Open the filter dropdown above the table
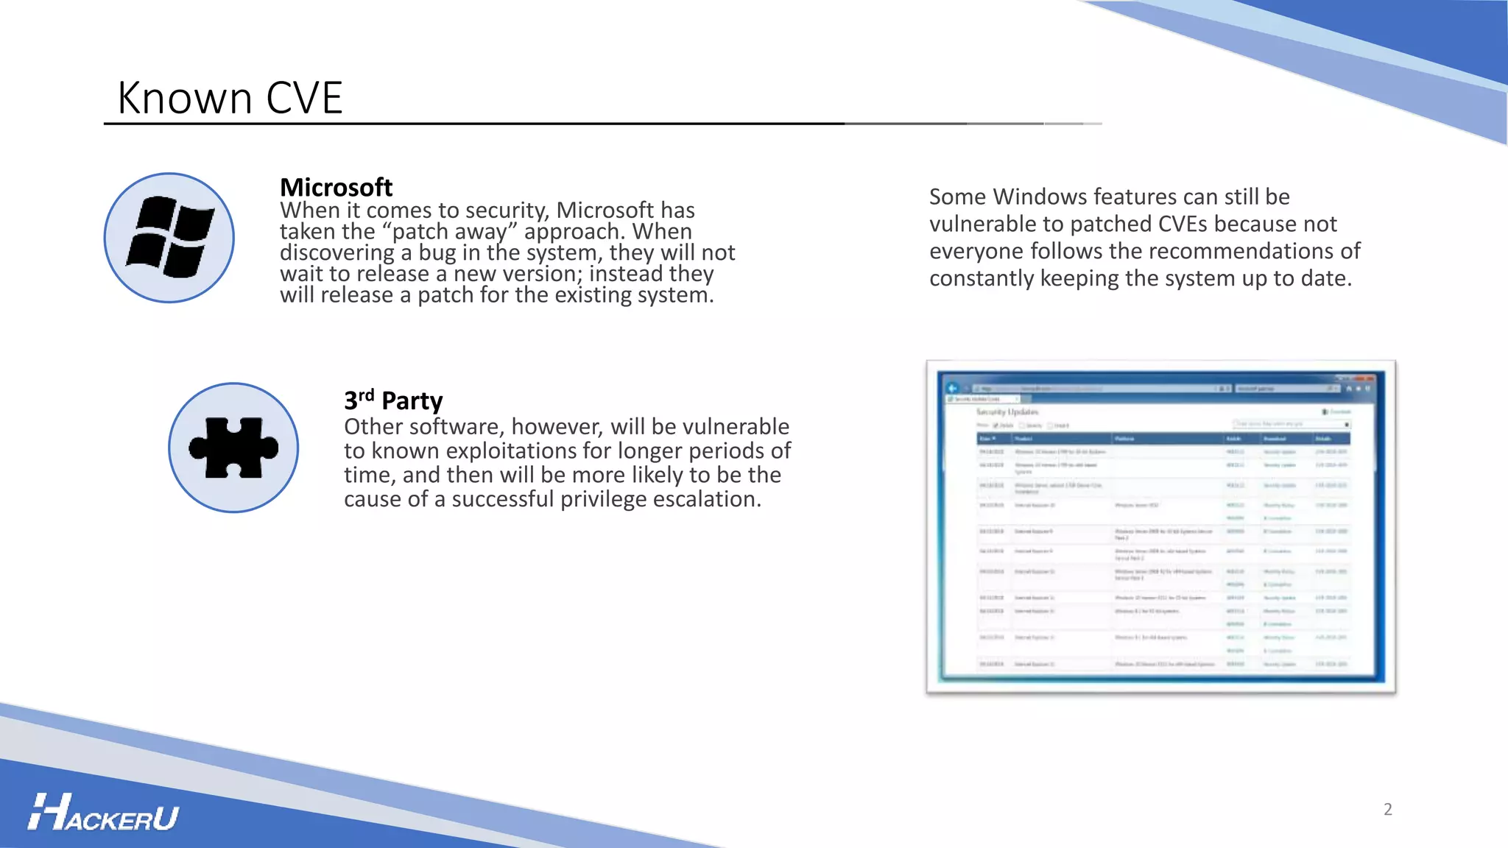The width and height of the screenshot is (1508, 848). [x=1347, y=425]
